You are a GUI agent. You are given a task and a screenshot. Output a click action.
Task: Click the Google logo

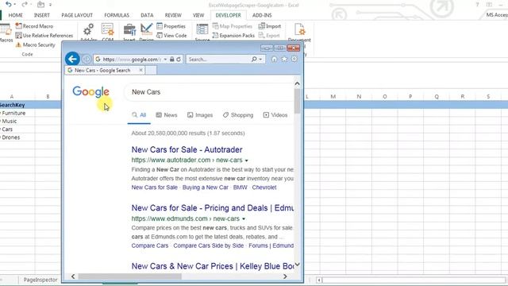pos(90,92)
